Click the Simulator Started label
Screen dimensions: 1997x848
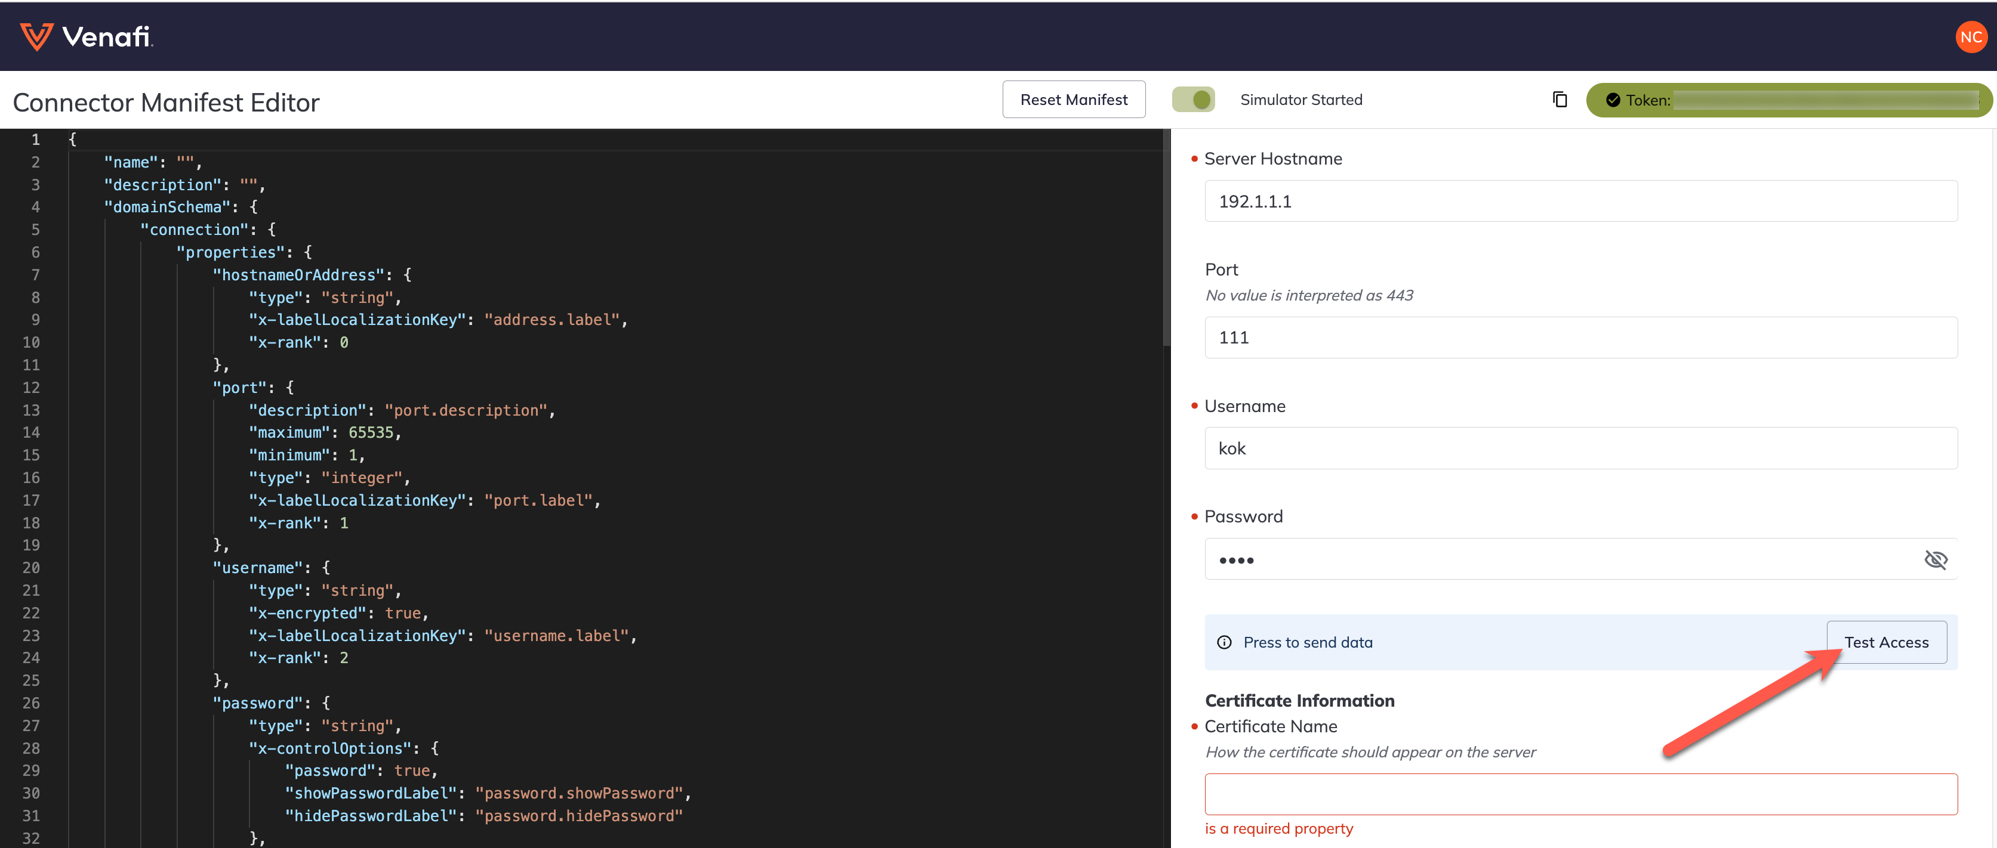(1301, 100)
